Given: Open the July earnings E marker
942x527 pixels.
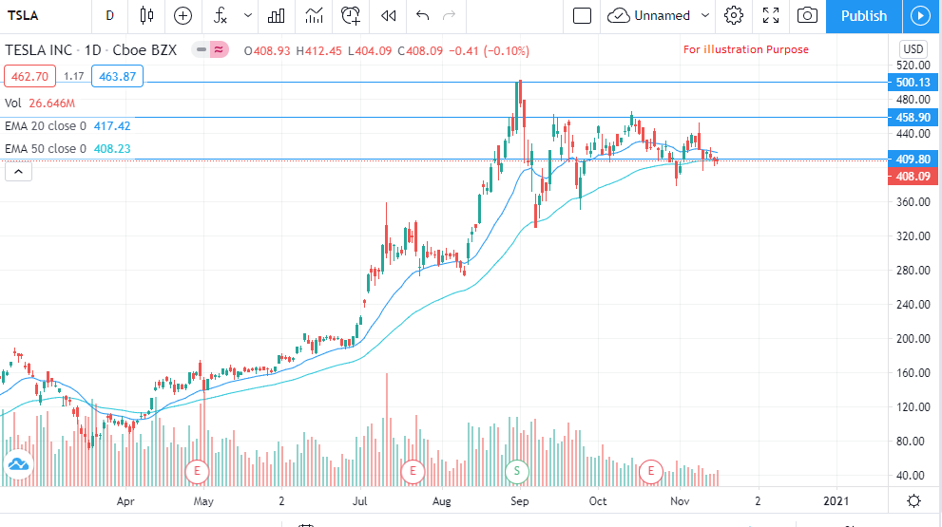Looking at the screenshot, I should [413, 471].
